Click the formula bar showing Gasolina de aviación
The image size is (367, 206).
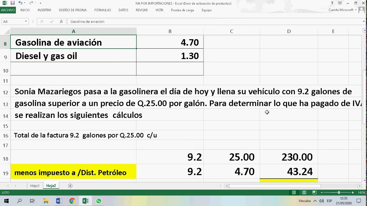pyautogui.click(x=214, y=21)
